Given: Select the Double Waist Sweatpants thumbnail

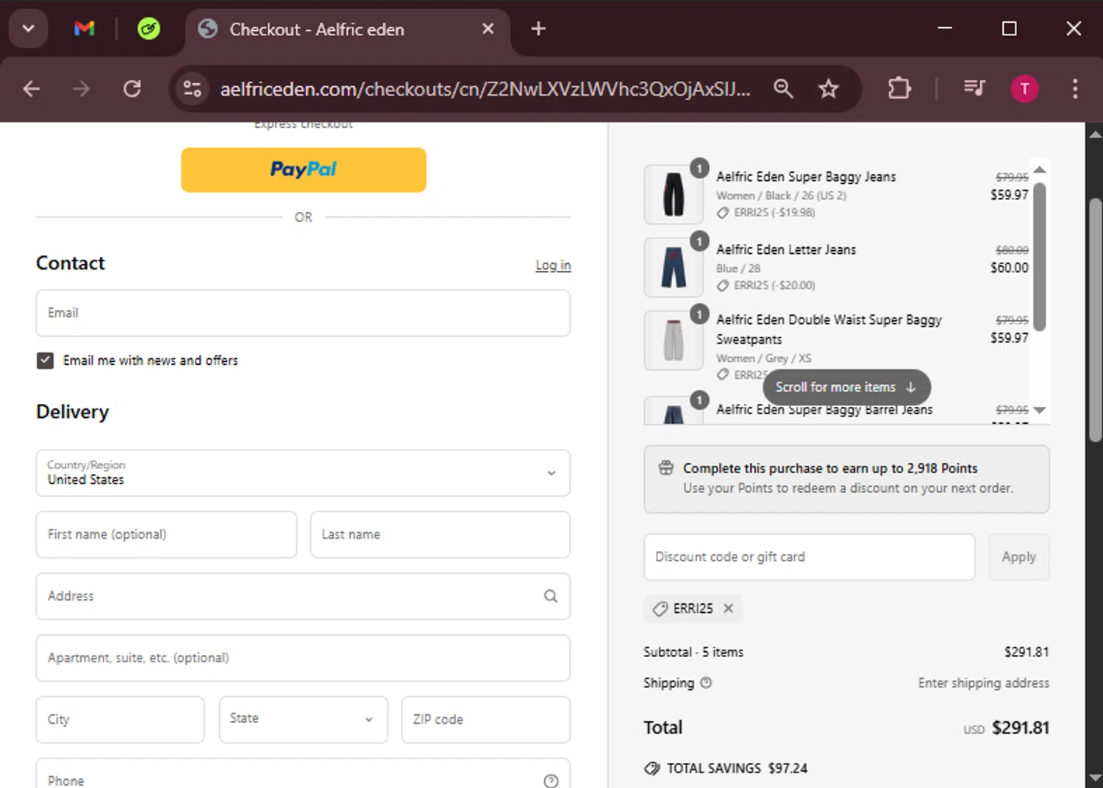Looking at the screenshot, I should (x=674, y=340).
